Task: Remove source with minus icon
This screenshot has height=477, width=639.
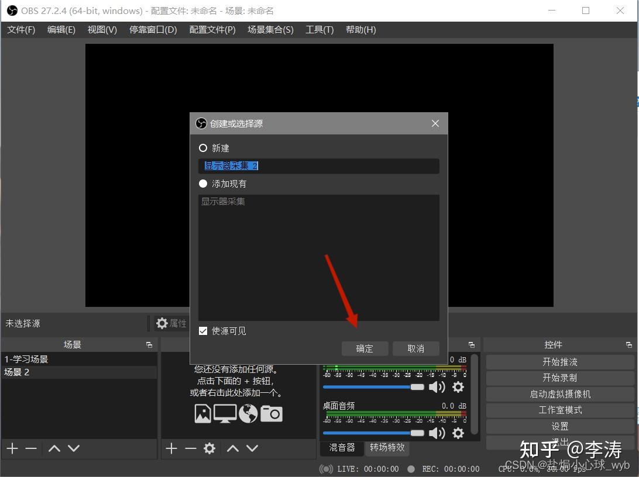Action: 190,448
